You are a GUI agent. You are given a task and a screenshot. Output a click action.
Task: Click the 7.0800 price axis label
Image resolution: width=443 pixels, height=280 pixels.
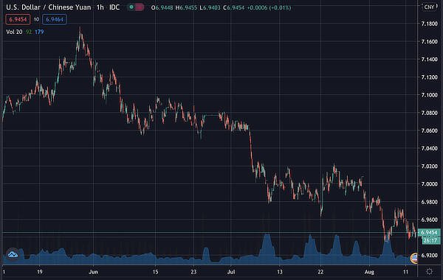tap(429, 113)
